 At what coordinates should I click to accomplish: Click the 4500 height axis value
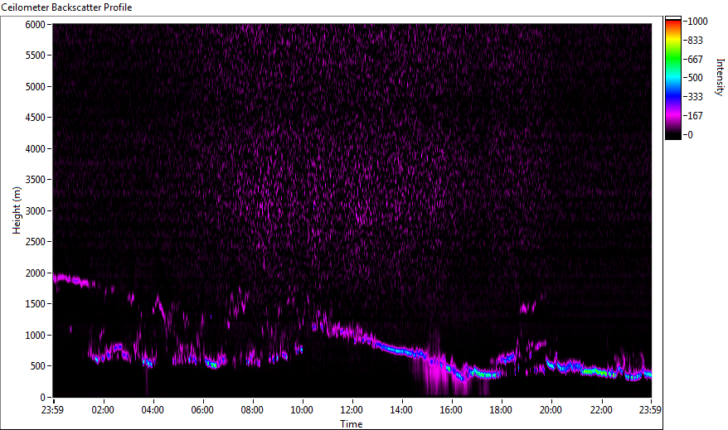point(36,118)
